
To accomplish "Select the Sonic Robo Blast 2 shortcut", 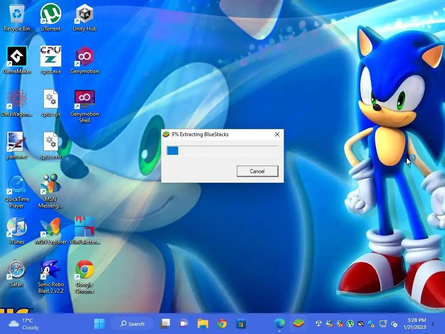I will [x=51, y=277].
